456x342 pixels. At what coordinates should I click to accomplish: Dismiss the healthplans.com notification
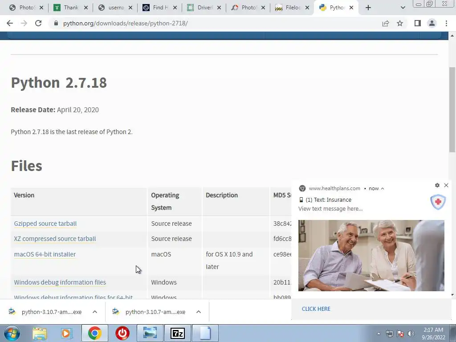click(446, 185)
